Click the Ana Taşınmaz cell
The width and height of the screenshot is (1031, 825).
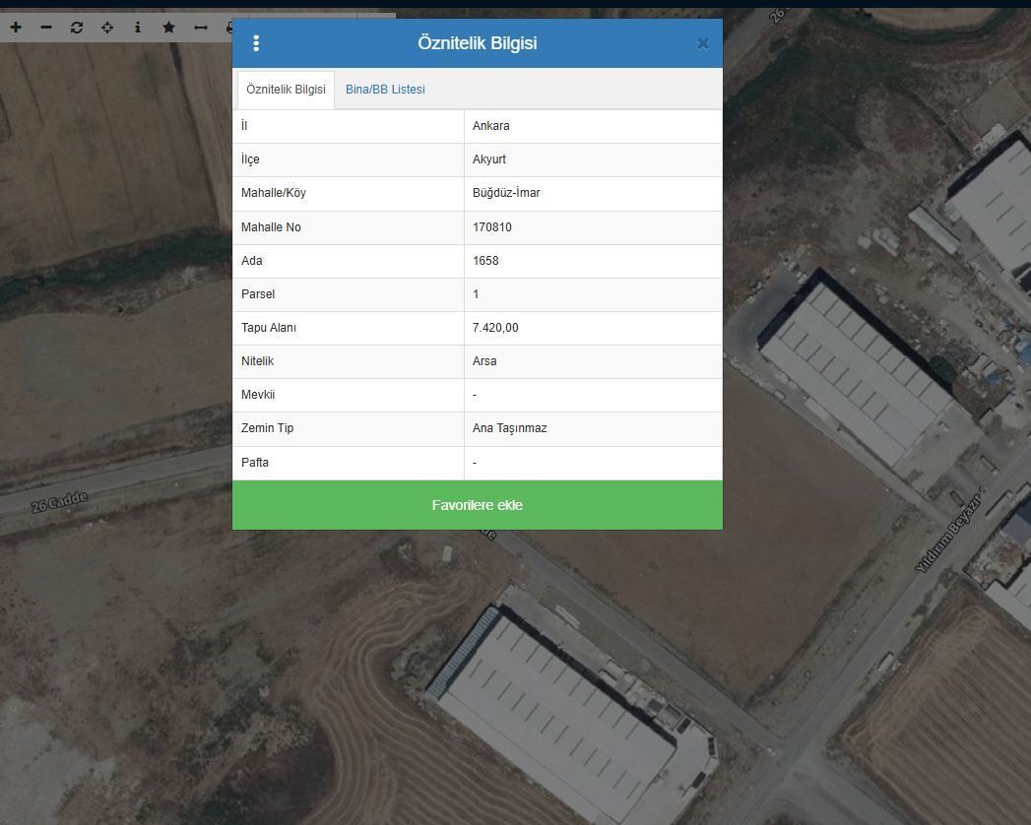tap(509, 428)
